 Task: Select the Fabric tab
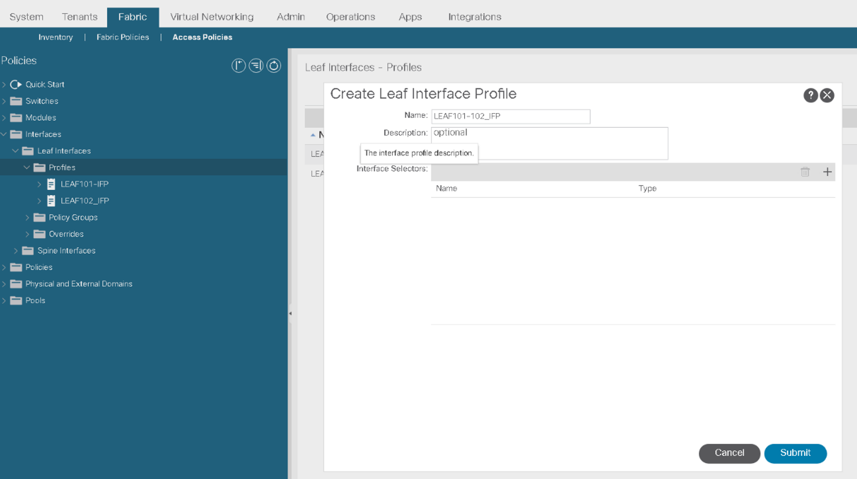[x=133, y=17]
